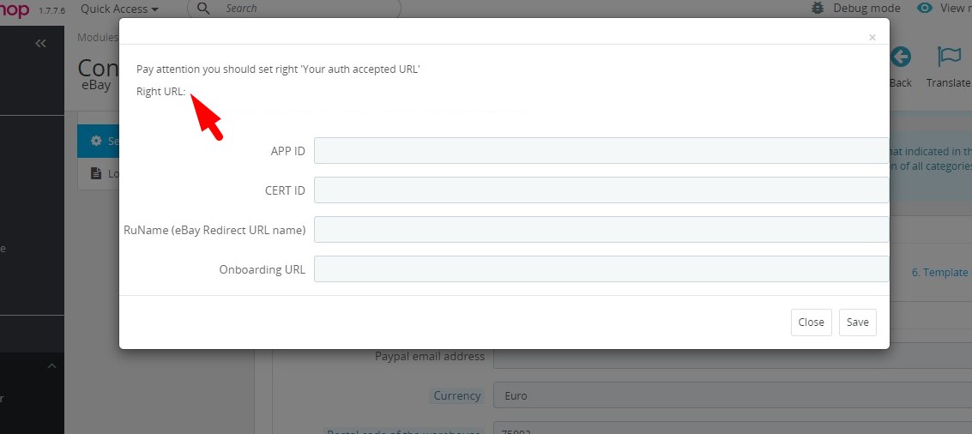Focus the APP ID input field

pyautogui.click(x=601, y=150)
